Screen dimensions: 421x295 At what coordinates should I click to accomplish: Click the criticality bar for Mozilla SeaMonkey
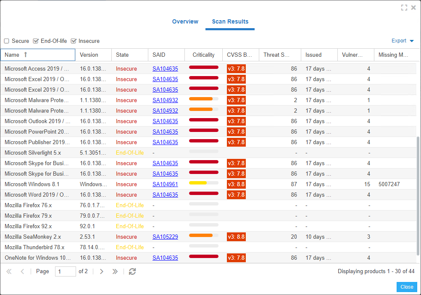tap(203, 235)
